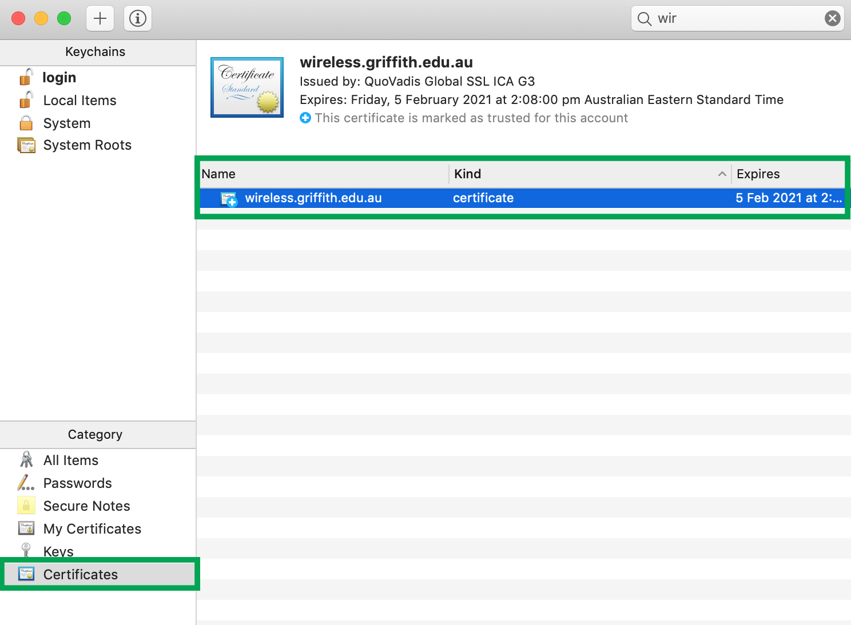The width and height of the screenshot is (851, 625).
Task: Open the System Roots keychain
Action: tap(87, 145)
